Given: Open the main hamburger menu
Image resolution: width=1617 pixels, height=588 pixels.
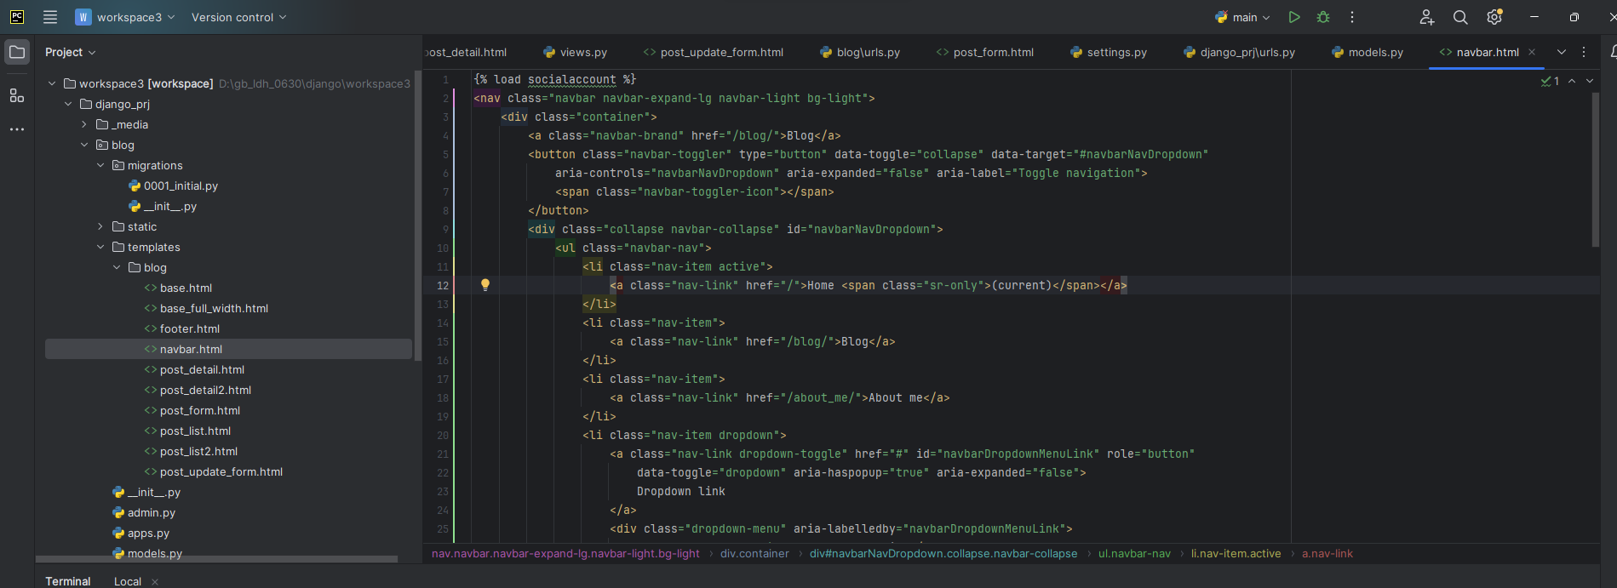Looking at the screenshot, I should 50,17.
